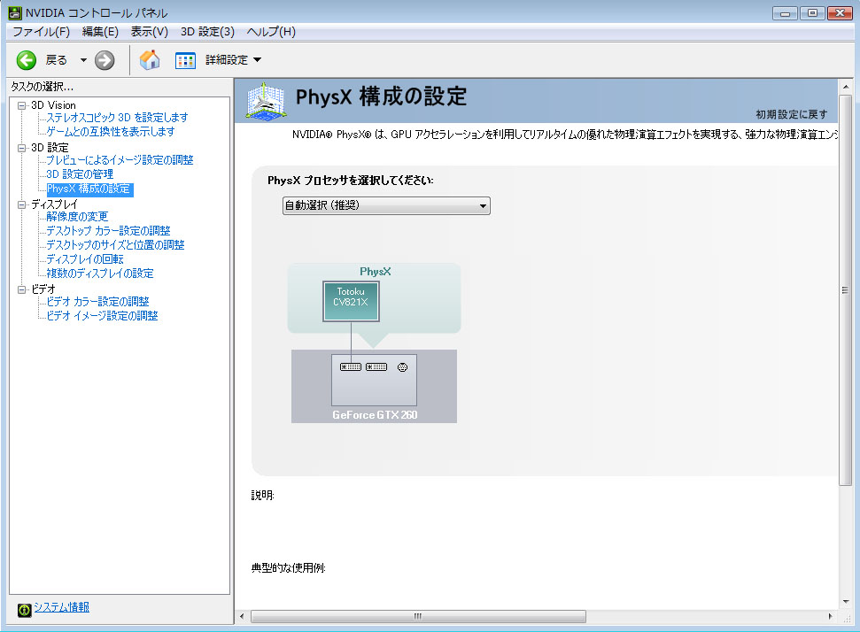Click the scroll up arrow
The height and width of the screenshot is (632, 860).
845,87
